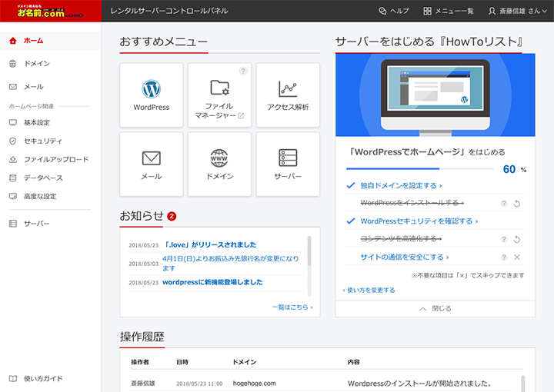Collapse the HowTo list with 閉じる
554x392 pixels.
point(436,308)
